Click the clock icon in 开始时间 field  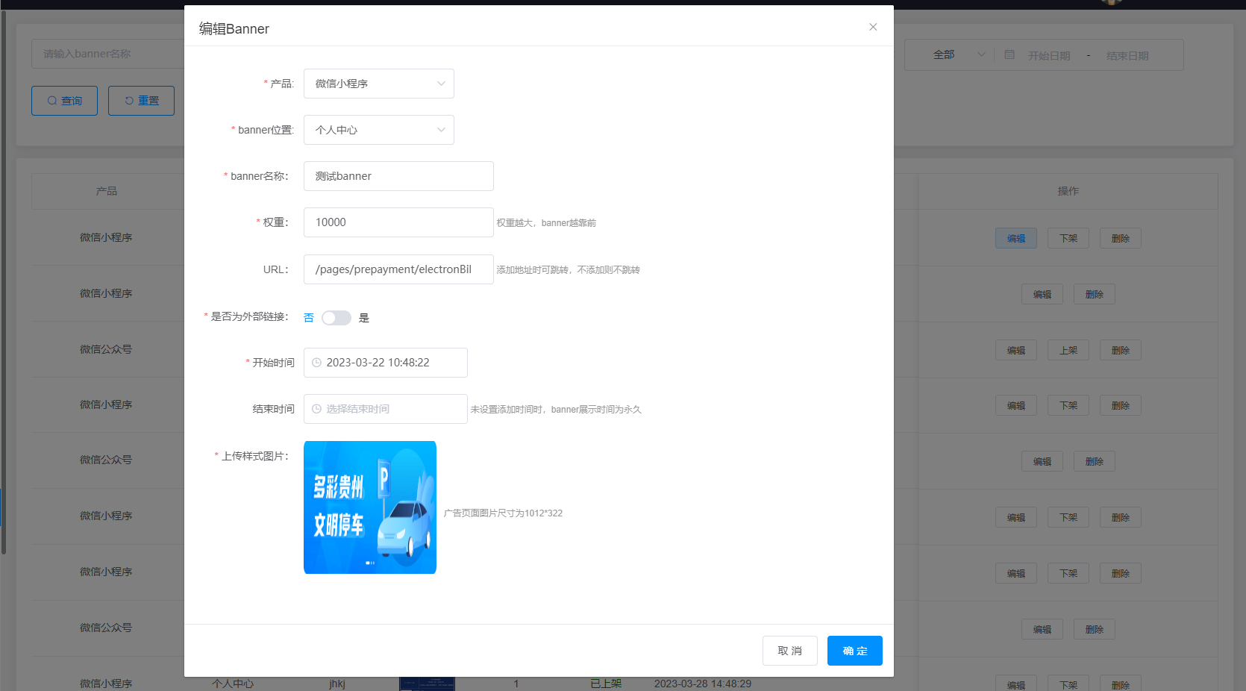click(316, 363)
